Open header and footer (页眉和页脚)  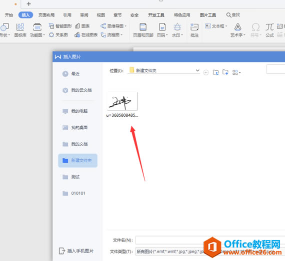(x=143, y=30)
